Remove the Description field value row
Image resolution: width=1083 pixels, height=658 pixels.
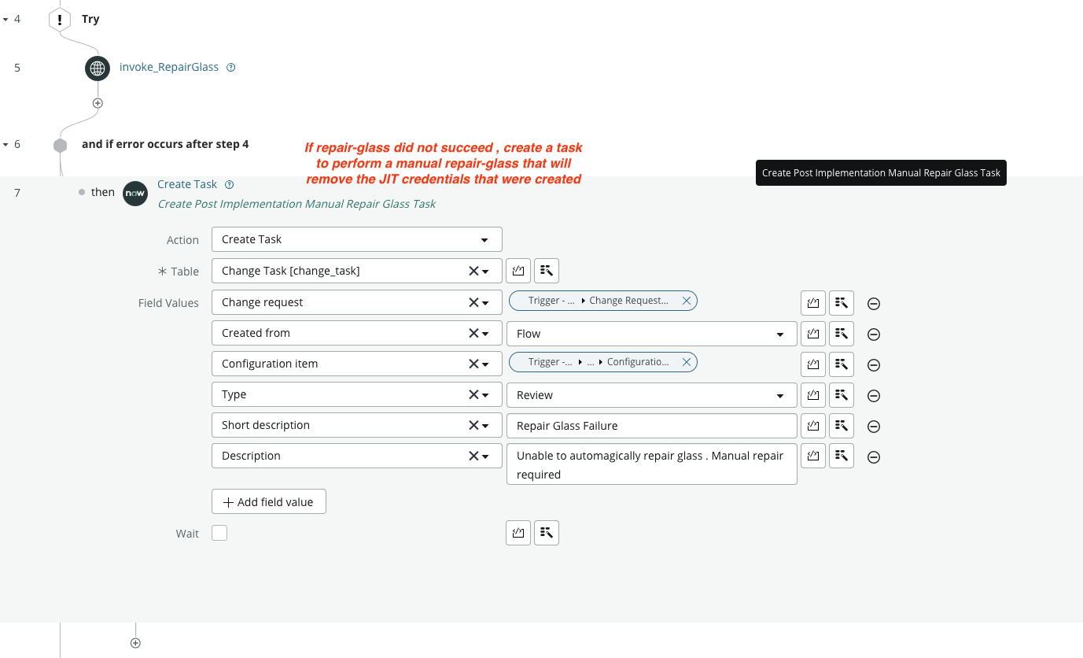tap(873, 457)
